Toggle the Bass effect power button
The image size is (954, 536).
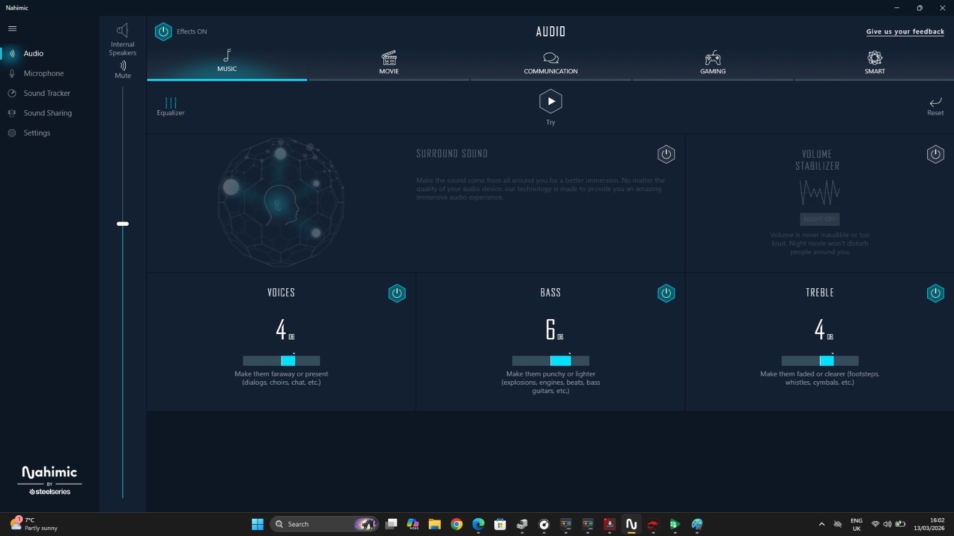666,293
